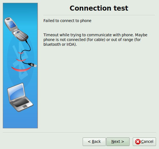Continue the wizard with Next
Viewport: 159px width, 149px height.
pyautogui.click(x=118, y=142)
